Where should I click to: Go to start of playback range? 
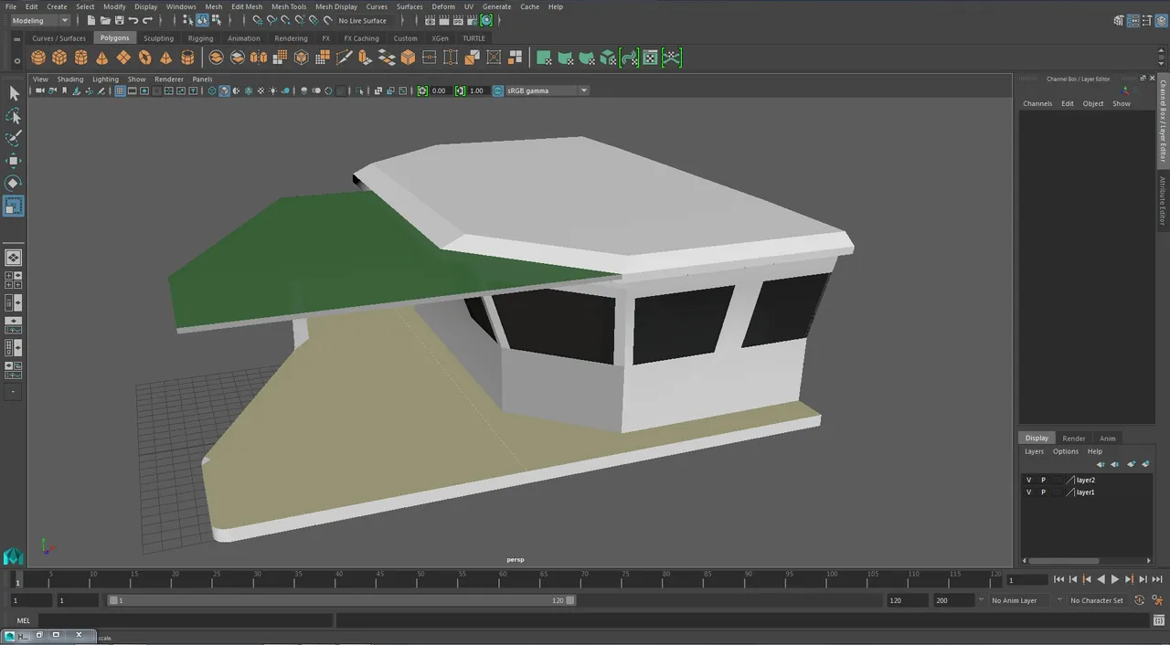[1058, 579]
